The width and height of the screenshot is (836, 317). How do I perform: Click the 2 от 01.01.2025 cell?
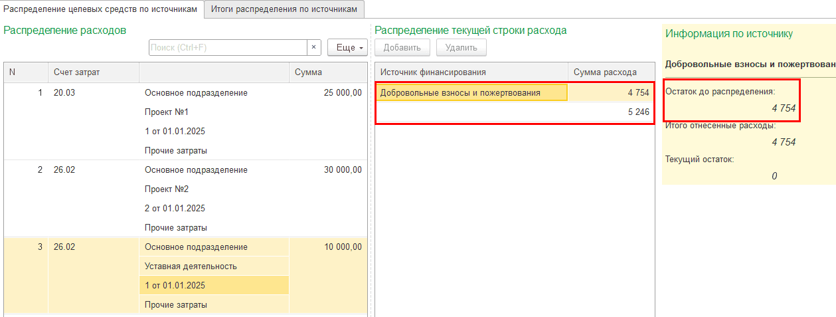tap(214, 209)
